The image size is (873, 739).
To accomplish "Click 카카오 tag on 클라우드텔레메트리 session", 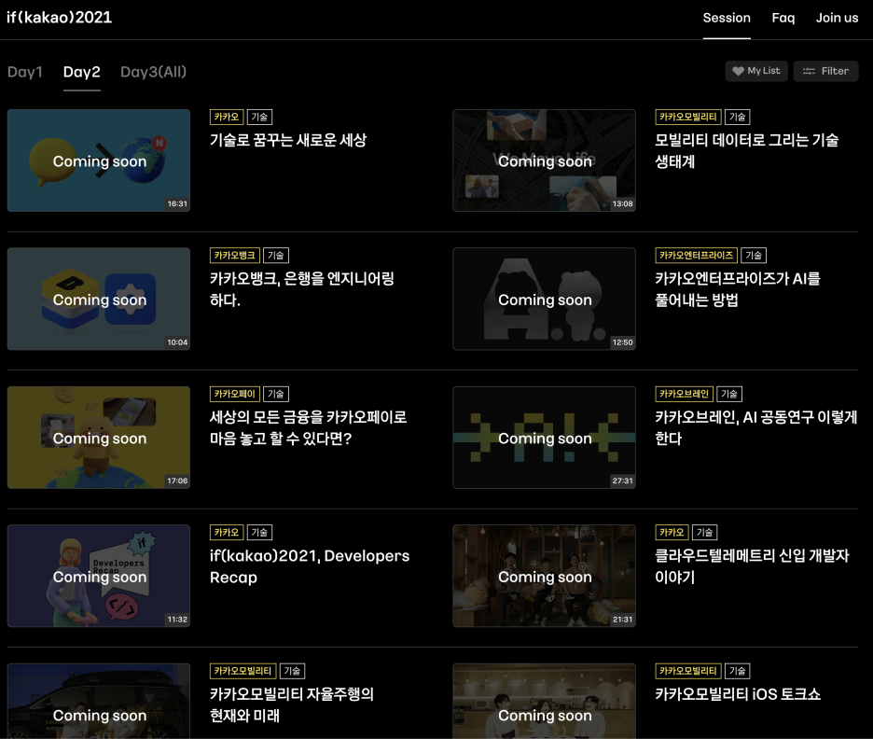I will tap(672, 533).
